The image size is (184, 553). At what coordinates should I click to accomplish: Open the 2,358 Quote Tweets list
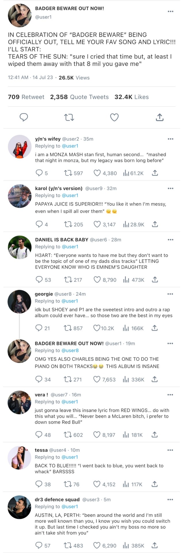79,97
